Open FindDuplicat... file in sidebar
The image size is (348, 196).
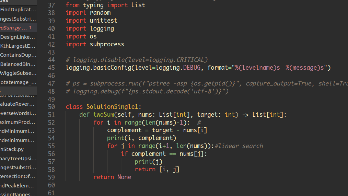click(x=18, y=10)
